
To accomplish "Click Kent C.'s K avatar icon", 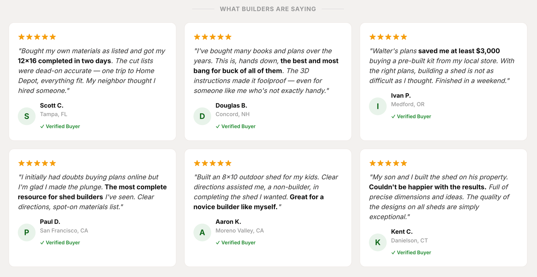I will [378, 242].
